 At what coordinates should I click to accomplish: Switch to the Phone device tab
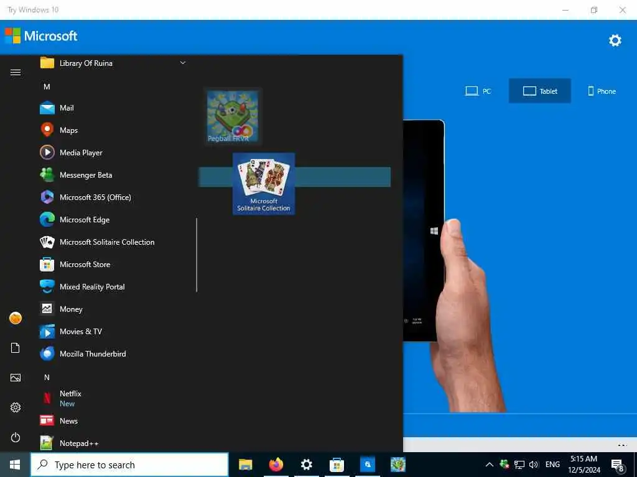coord(602,91)
